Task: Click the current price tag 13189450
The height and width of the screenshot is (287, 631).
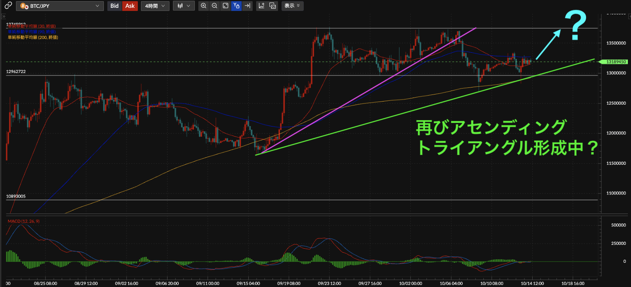Action: 614,62
